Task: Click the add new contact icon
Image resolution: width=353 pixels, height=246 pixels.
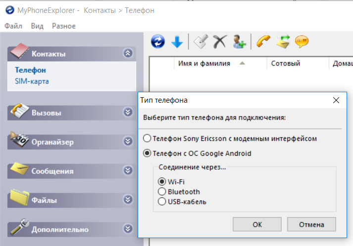Action: click(240, 42)
